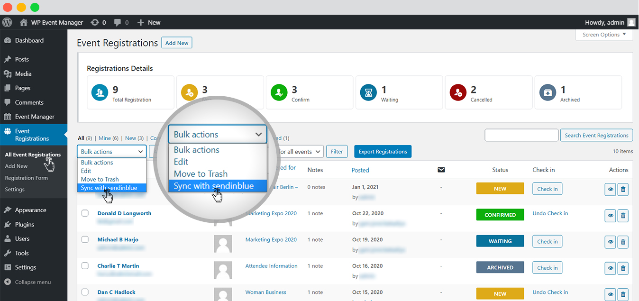View registration posted Jan 1, 2021
The width and height of the screenshot is (639, 301).
(611, 190)
